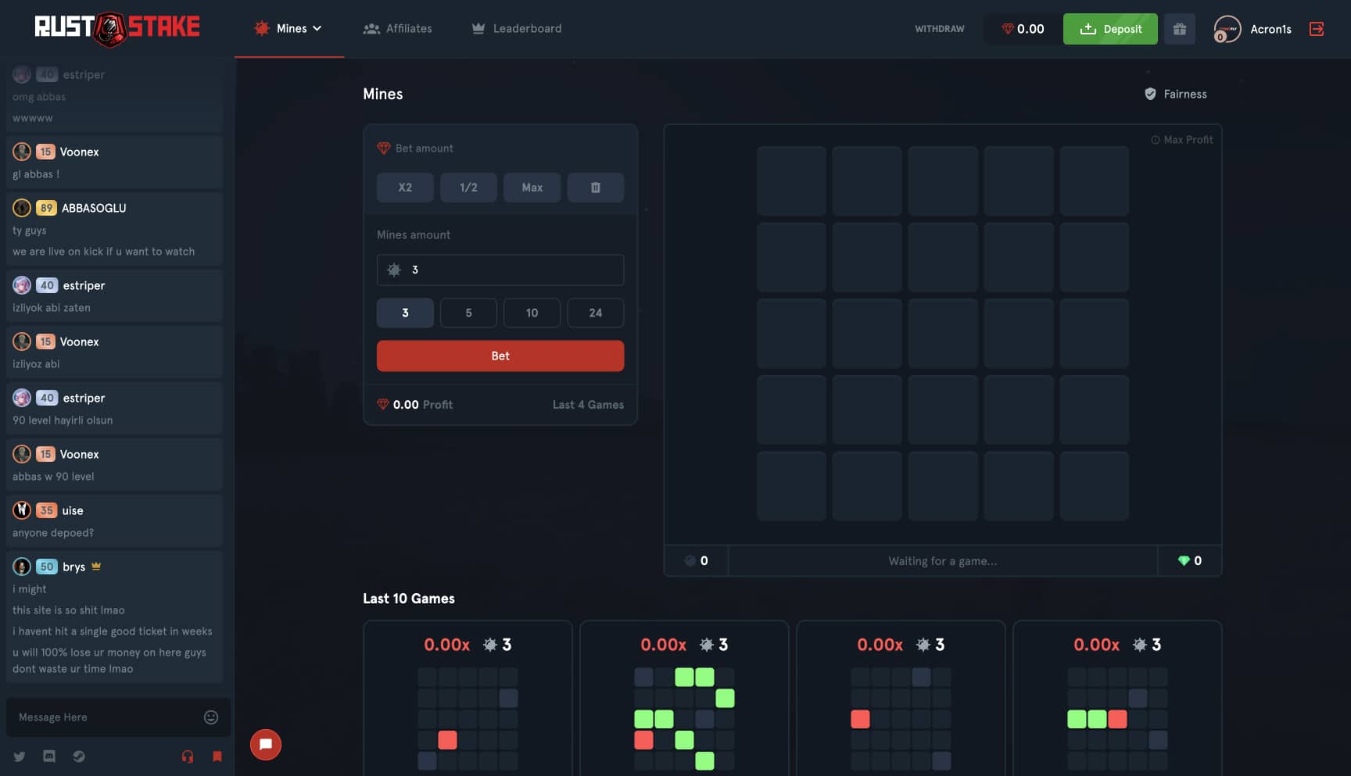Toggle the round red chat bubble button
Viewport: 1351px width, 776px height.
[x=266, y=744]
